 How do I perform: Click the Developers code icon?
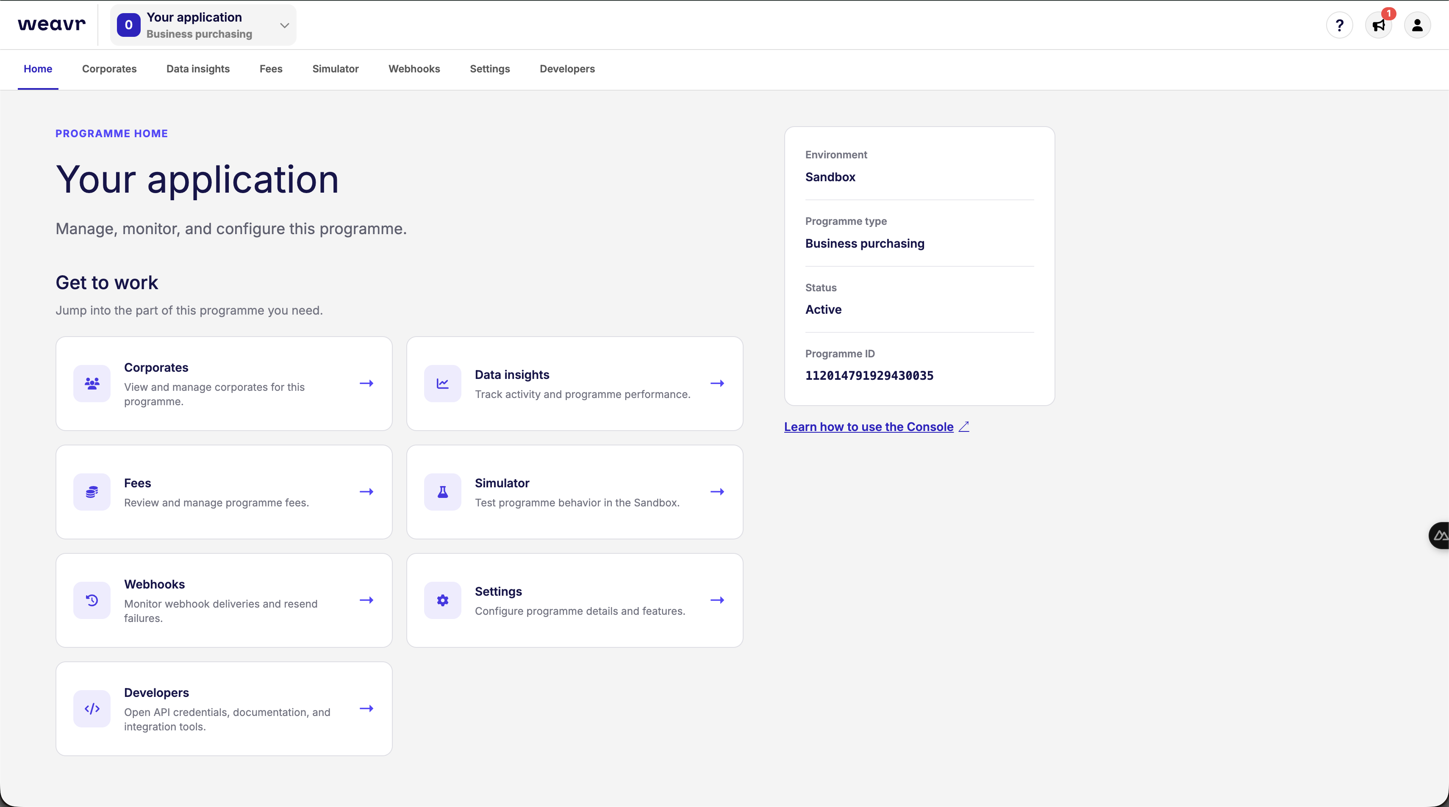92,709
